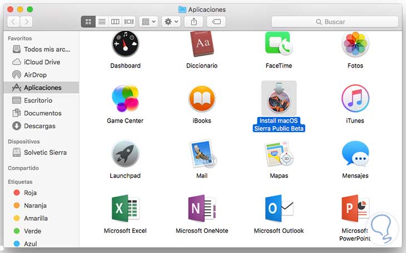The height and width of the screenshot is (253, 406).
Task: Select the Launchpad rocket icon
Action: (125, 154)
